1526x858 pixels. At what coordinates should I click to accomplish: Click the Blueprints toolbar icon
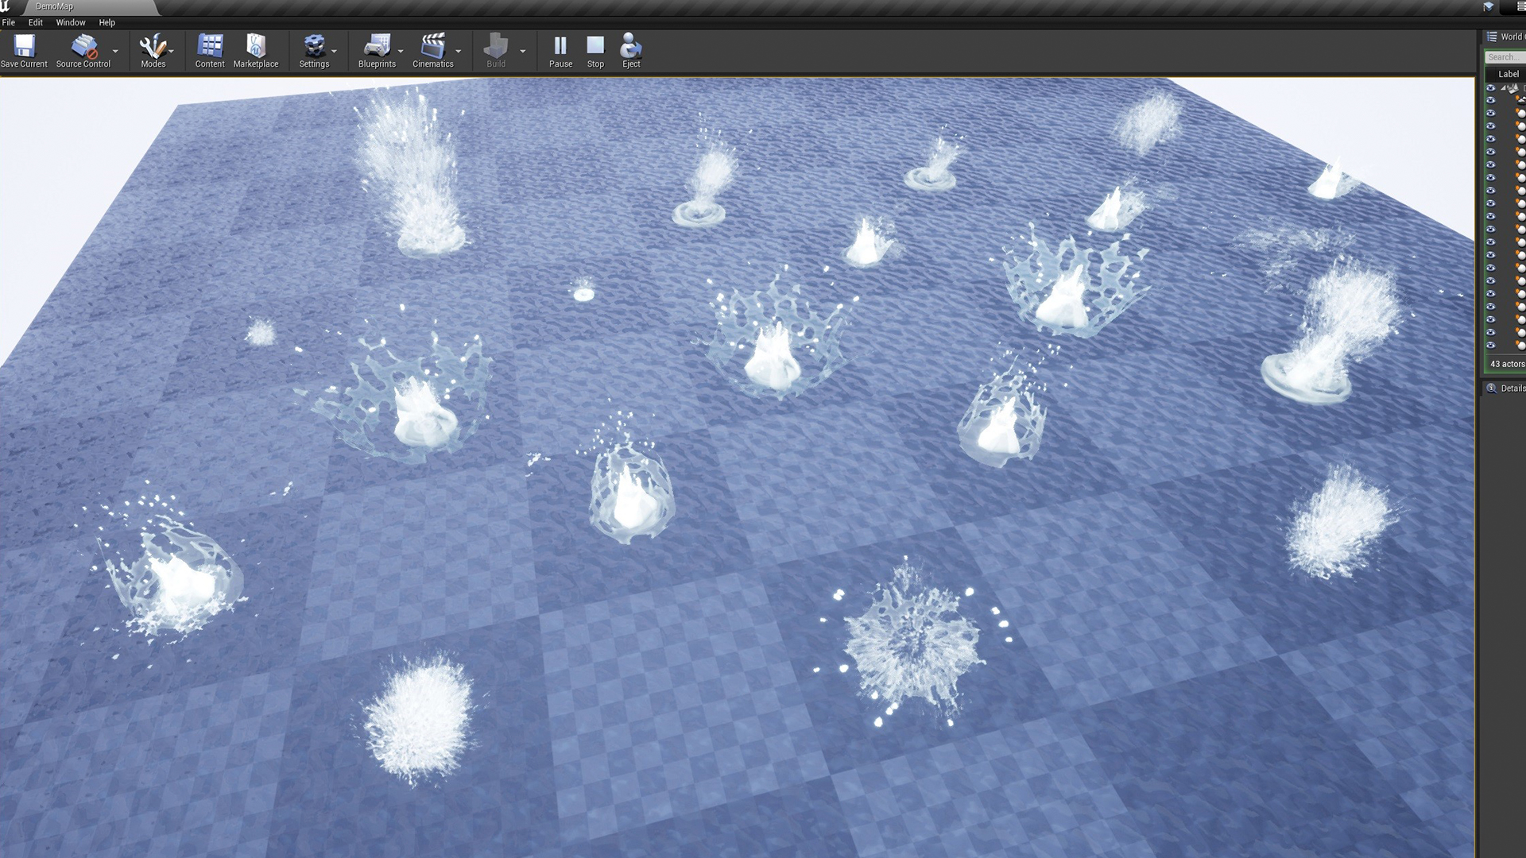pyautogui.click(x=377, y=46)
